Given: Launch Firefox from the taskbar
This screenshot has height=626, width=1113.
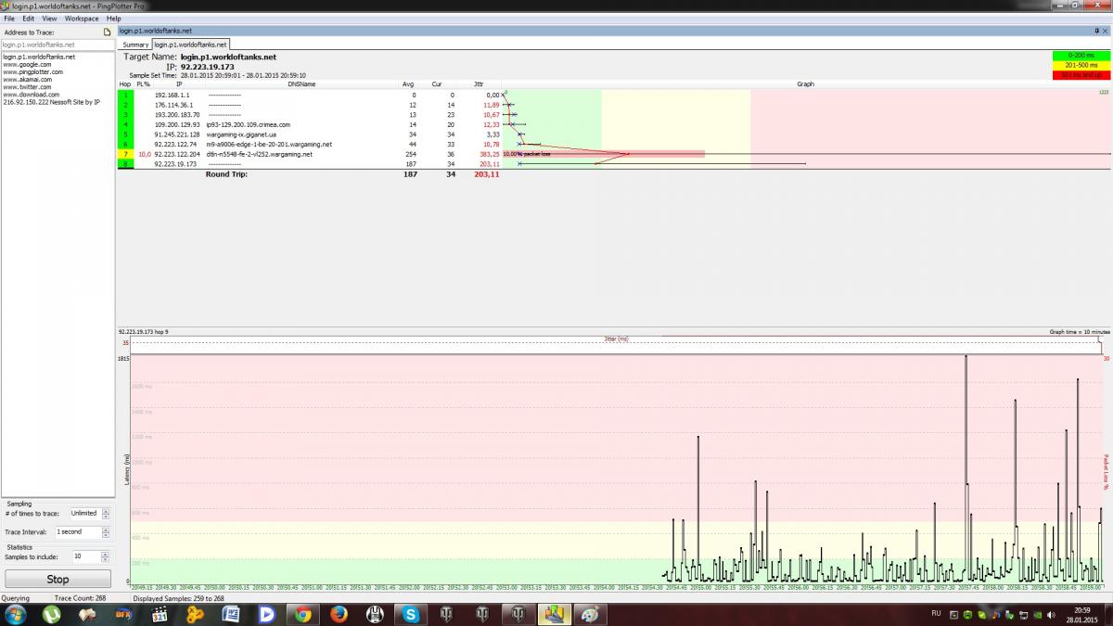Looking at the screenshot, I should (339, 613).
